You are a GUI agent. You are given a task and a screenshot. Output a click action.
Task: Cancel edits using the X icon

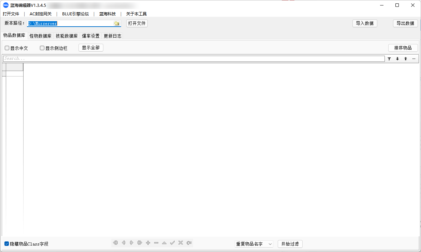[180, 242]
